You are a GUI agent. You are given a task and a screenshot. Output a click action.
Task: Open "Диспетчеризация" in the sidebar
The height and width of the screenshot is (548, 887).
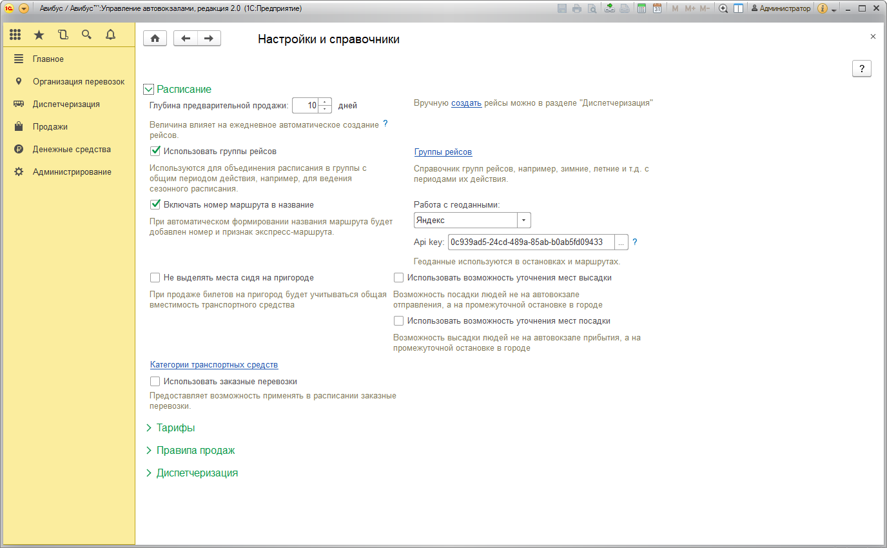[x=66, y=104]
